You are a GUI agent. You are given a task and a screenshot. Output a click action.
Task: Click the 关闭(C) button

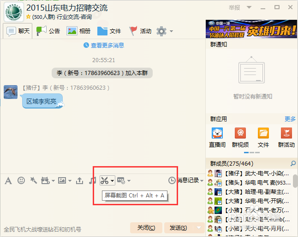coord(146,228)
